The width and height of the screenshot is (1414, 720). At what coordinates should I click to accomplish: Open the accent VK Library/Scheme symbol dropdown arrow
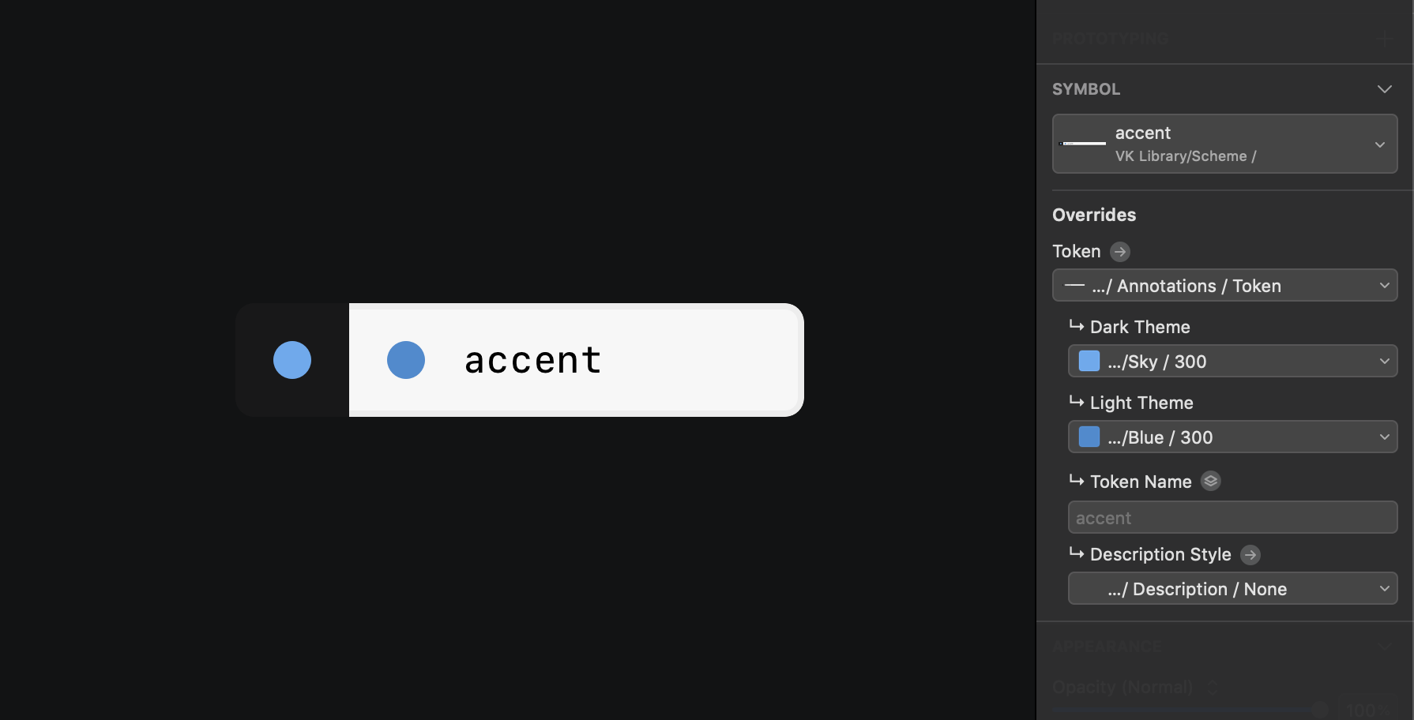click(1380, 144)
